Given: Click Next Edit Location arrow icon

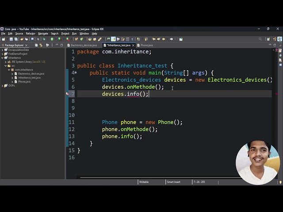Looking at the screenshot, I should (x=158, y=39).
